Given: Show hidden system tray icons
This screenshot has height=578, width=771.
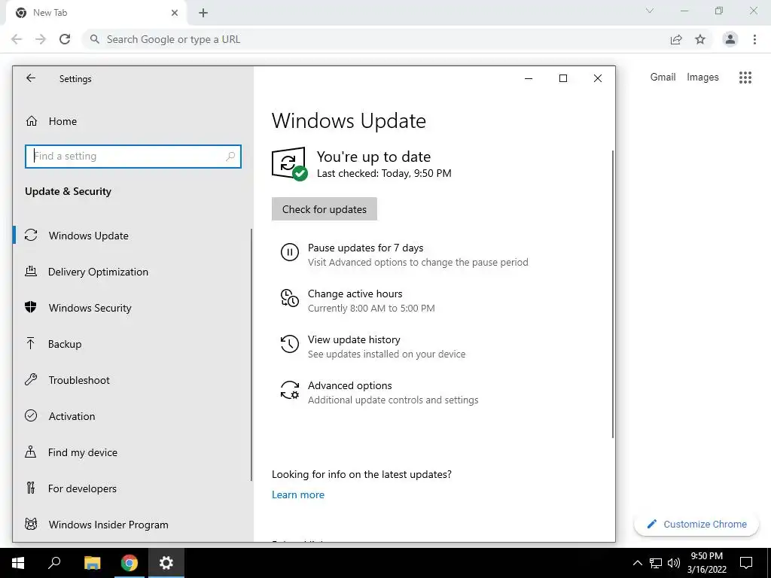Looking at the screenshot, I should click(637, 563).
